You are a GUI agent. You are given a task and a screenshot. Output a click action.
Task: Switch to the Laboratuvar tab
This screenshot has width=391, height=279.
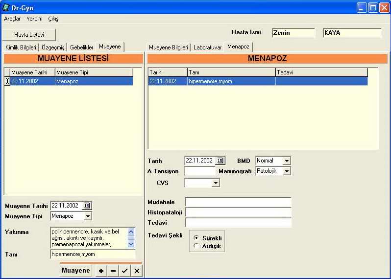tap(207, 47)
